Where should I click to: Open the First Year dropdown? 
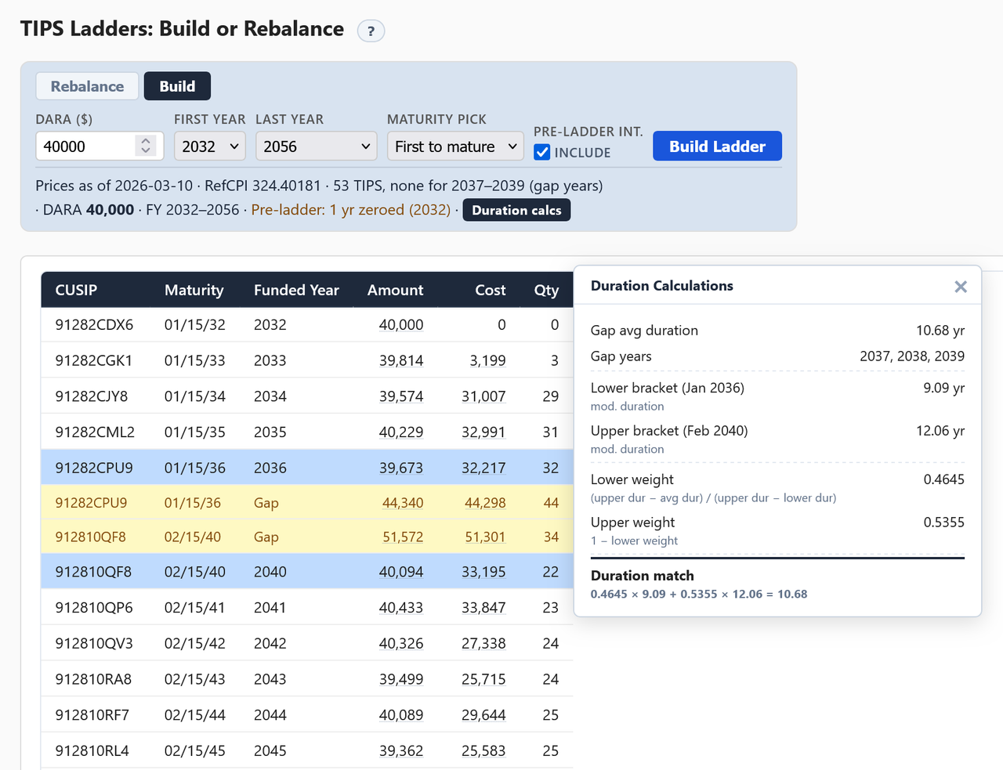pos(210,146)
